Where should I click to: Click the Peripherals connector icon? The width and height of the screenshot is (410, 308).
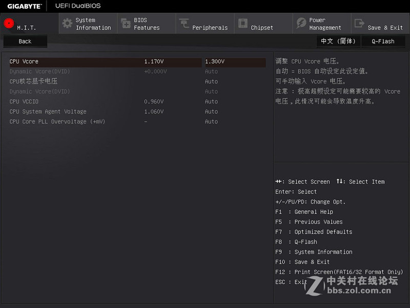[184, 23]
